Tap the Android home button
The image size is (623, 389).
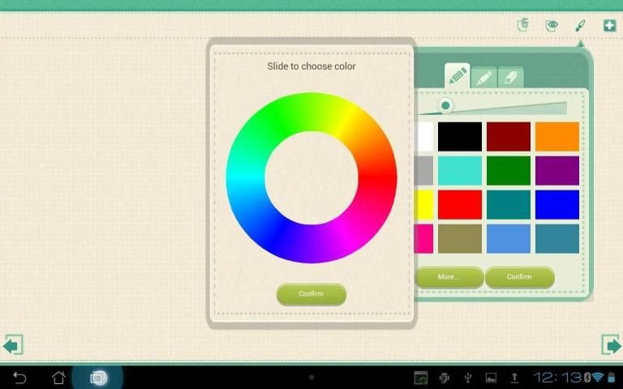point(58,378)
